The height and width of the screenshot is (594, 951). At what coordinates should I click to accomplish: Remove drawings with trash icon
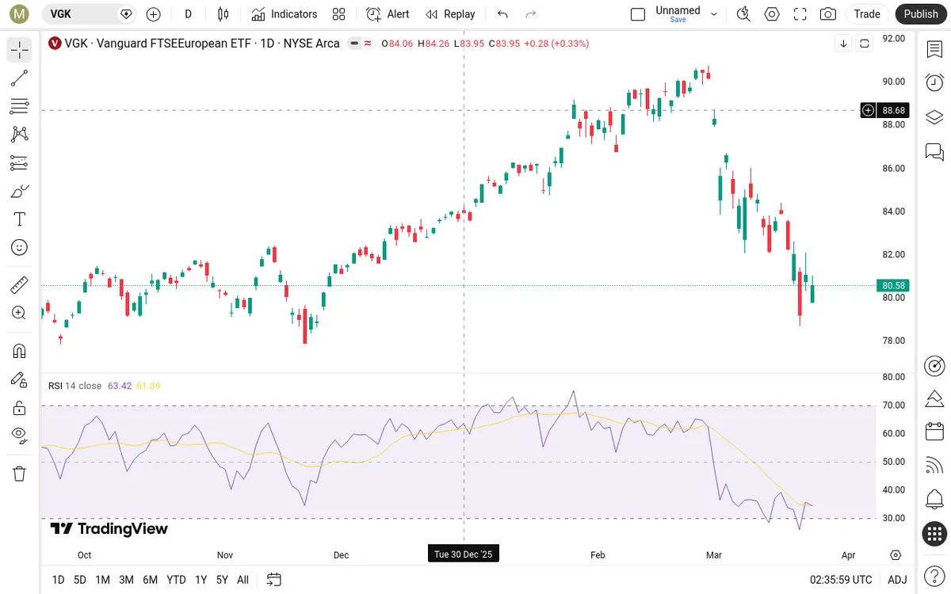[x=20, y=474]
